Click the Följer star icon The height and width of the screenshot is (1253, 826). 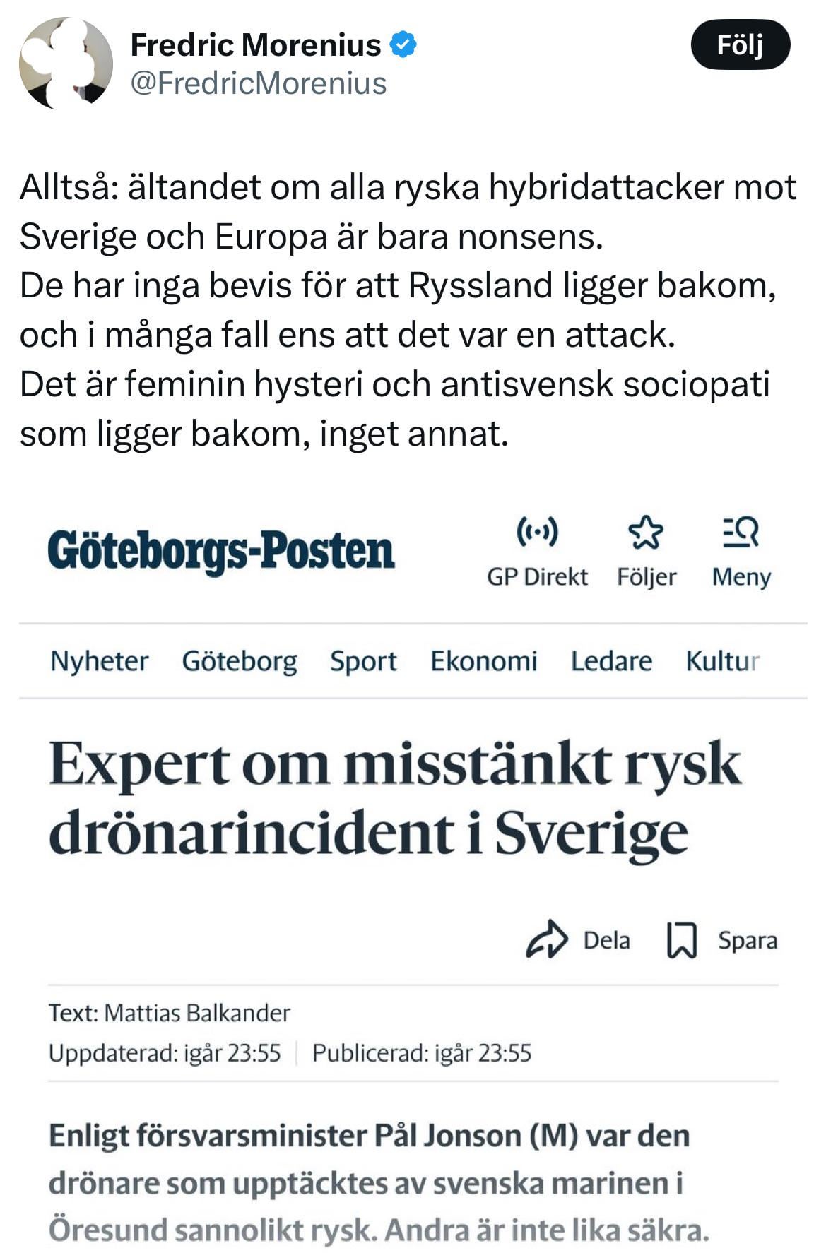click(646, 533)
